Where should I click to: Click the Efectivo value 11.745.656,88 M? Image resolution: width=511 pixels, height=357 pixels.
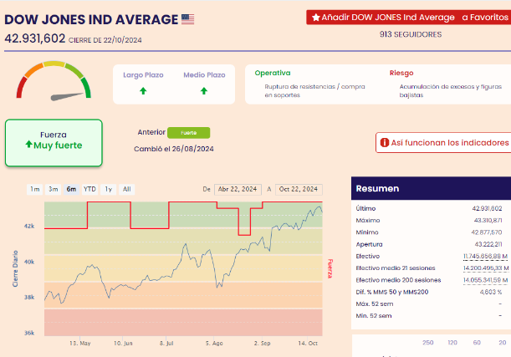(x=486, y=257)
